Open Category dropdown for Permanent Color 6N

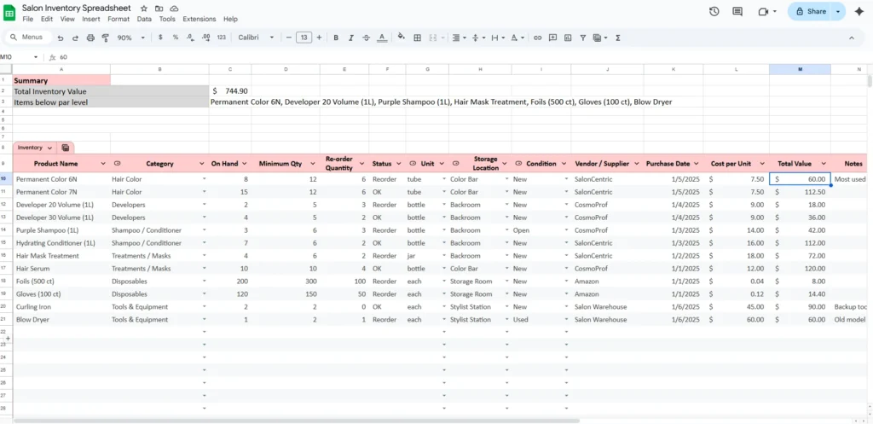tap(204, 179)
